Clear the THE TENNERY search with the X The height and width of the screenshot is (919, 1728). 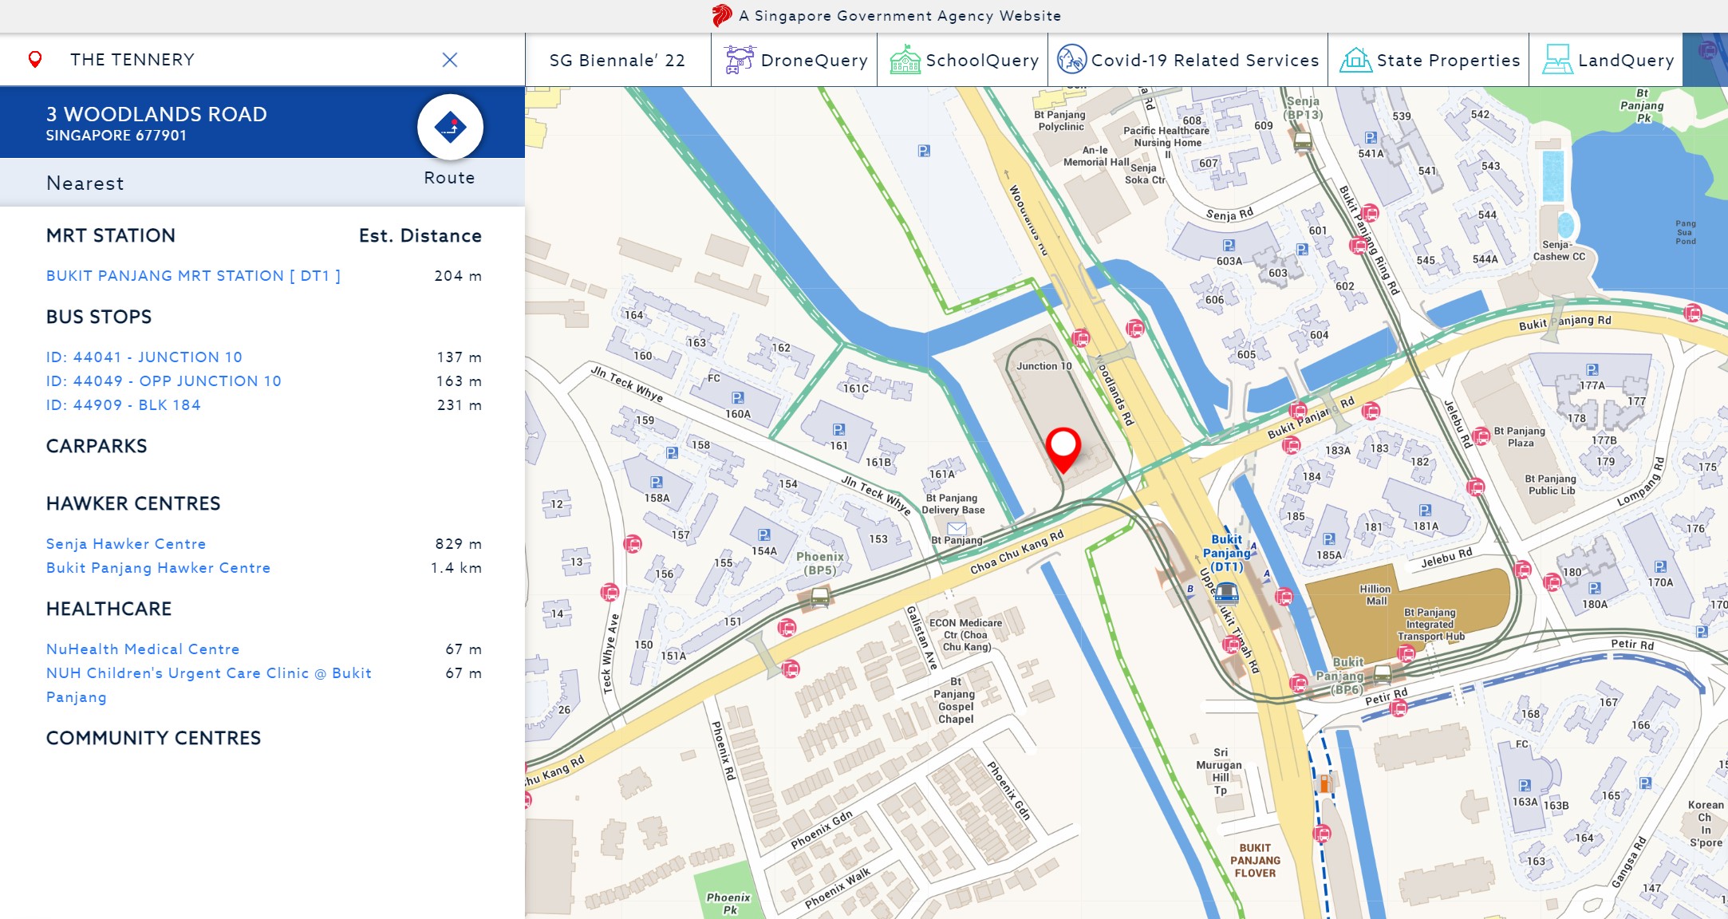pos(450,60)
